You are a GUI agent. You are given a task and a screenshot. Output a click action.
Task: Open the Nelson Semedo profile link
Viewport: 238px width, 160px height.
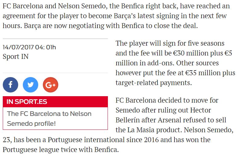pos(49,119)
